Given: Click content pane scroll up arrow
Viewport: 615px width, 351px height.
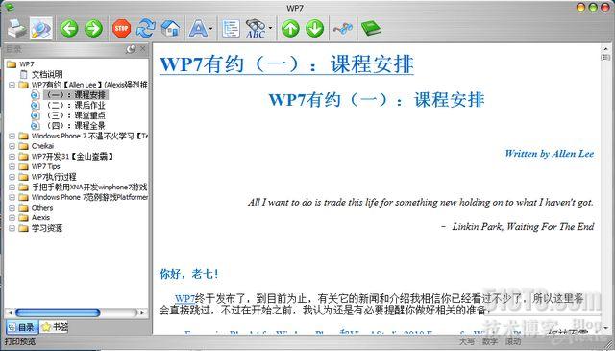Looking at the screenshot, I should point(604,48).
